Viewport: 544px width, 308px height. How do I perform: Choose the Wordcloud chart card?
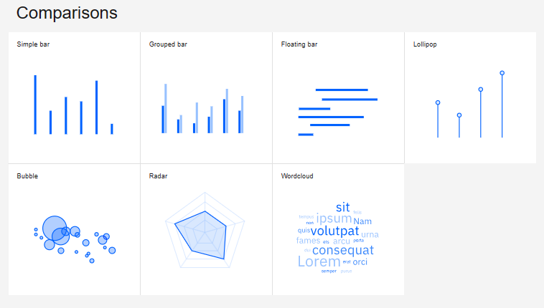point(338,230)
